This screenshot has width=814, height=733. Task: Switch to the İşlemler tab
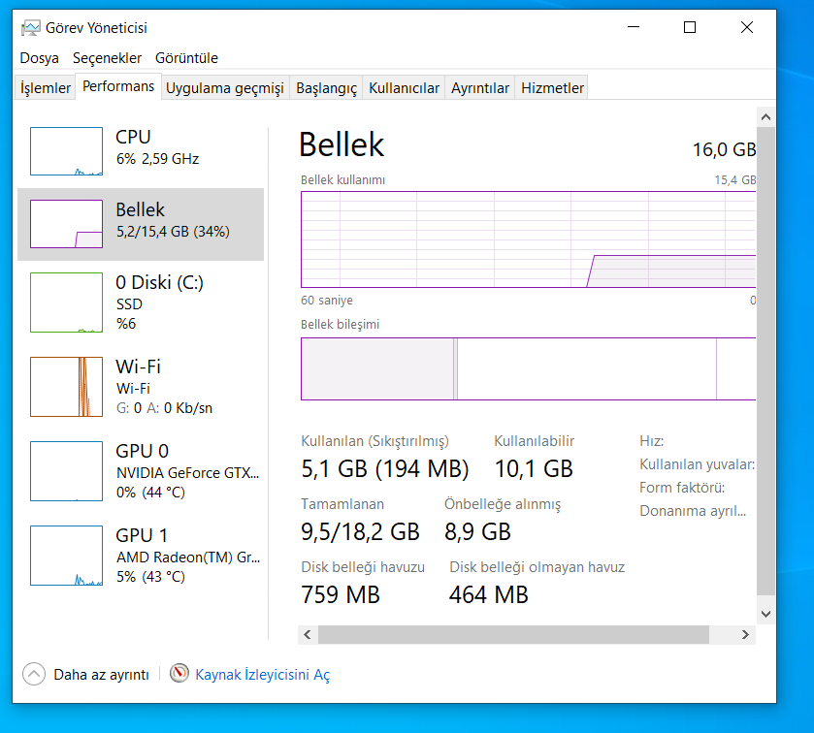coord(46,88)
